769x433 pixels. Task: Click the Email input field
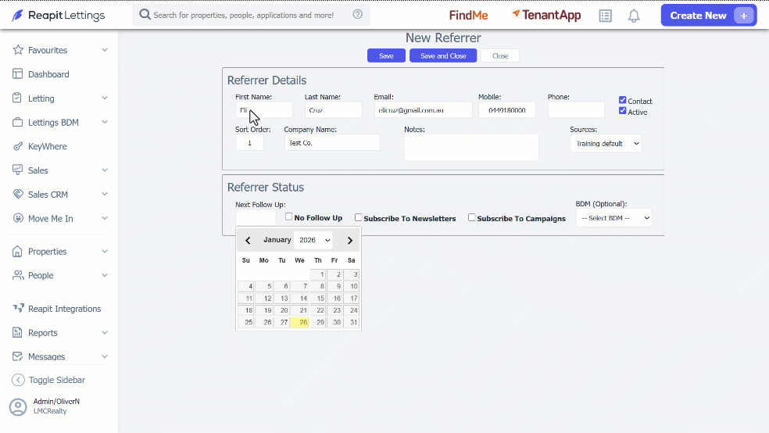(x=423, y=110)
